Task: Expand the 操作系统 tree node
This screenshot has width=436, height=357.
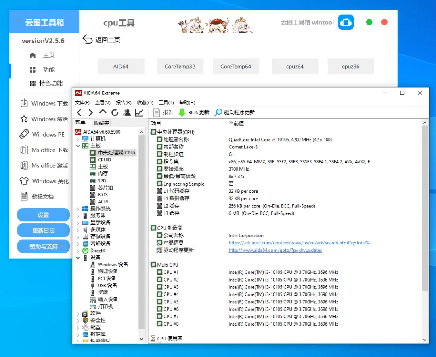Action: click(x=78, y=209)
